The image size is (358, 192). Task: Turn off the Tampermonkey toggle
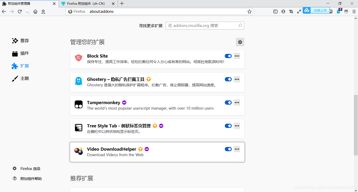coord(228,103)
